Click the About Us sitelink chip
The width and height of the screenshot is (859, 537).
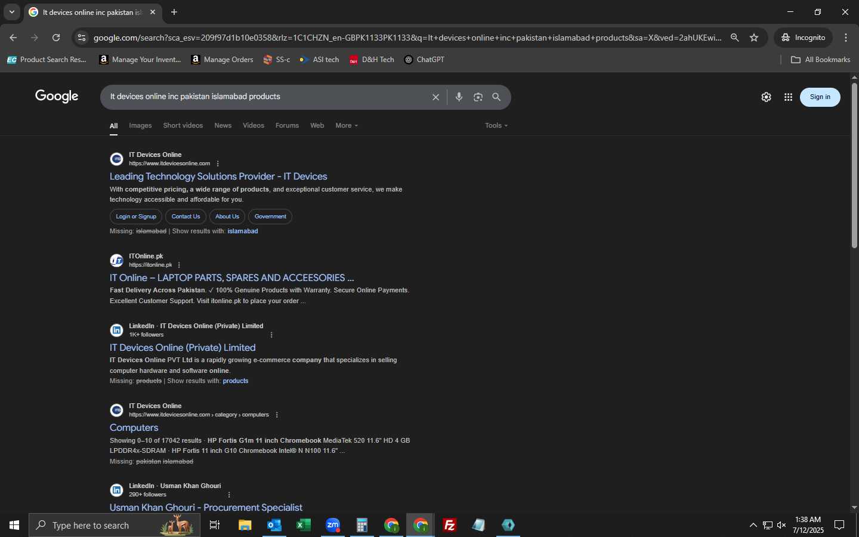[227, 217]
